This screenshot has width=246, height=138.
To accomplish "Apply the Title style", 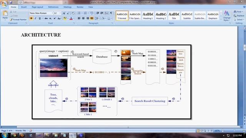I will 174,16.
